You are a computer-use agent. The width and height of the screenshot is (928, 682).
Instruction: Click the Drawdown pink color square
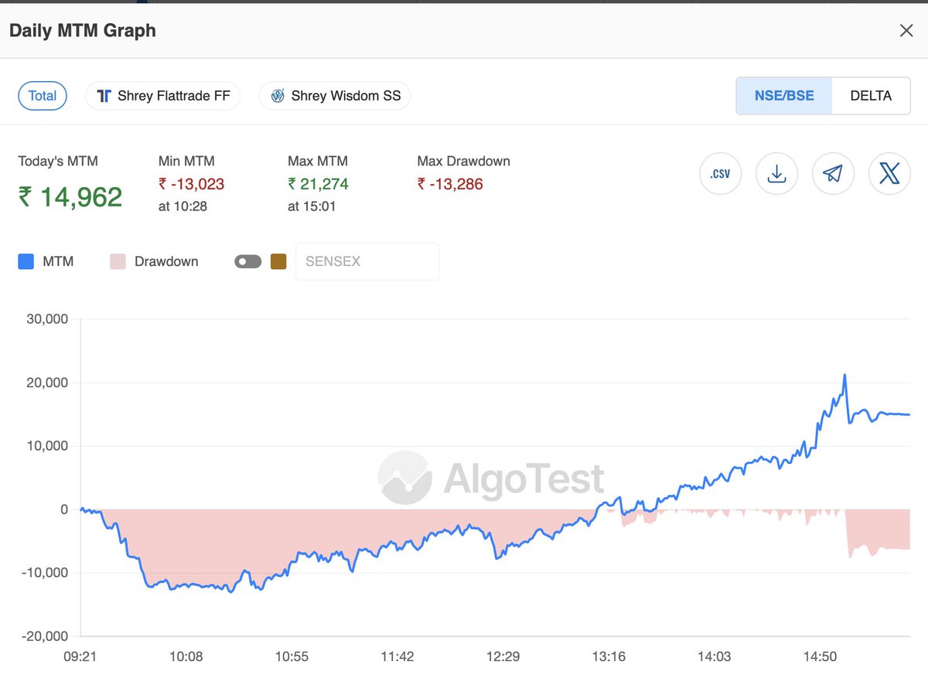pos(118,261)
